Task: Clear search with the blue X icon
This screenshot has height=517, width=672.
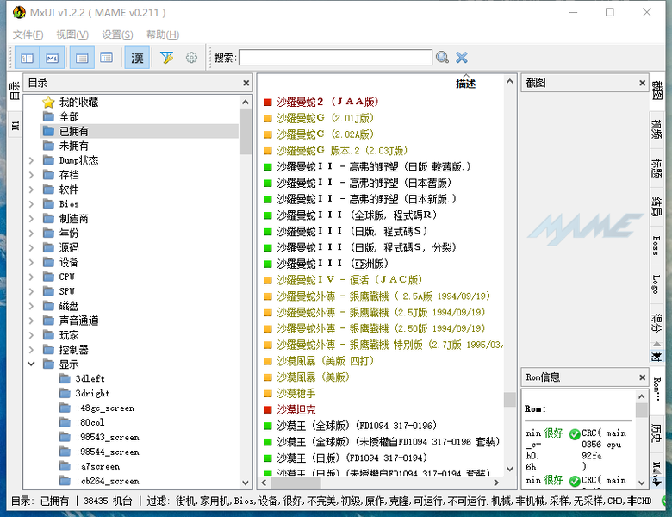Action: click(462, 57)
